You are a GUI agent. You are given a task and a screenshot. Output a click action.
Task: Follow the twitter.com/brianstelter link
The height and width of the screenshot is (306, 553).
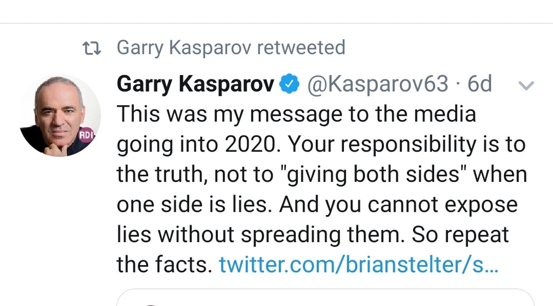click(x=359, y=265)
